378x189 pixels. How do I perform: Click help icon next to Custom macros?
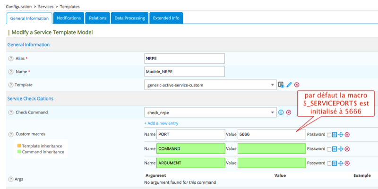[x=10, y=135]
